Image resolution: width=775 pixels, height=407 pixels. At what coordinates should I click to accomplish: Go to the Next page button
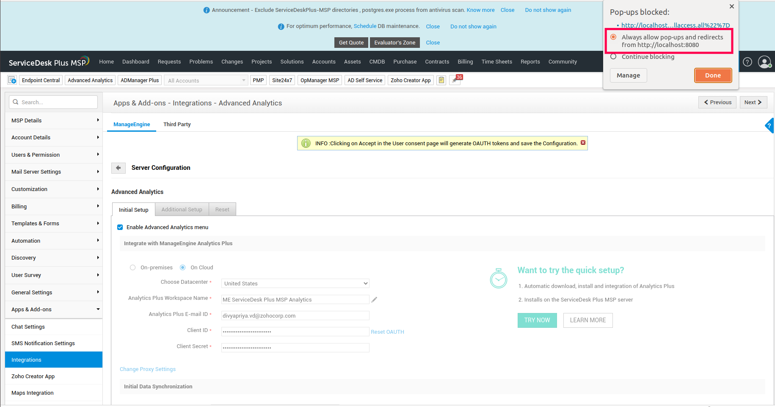pos(753,102)
